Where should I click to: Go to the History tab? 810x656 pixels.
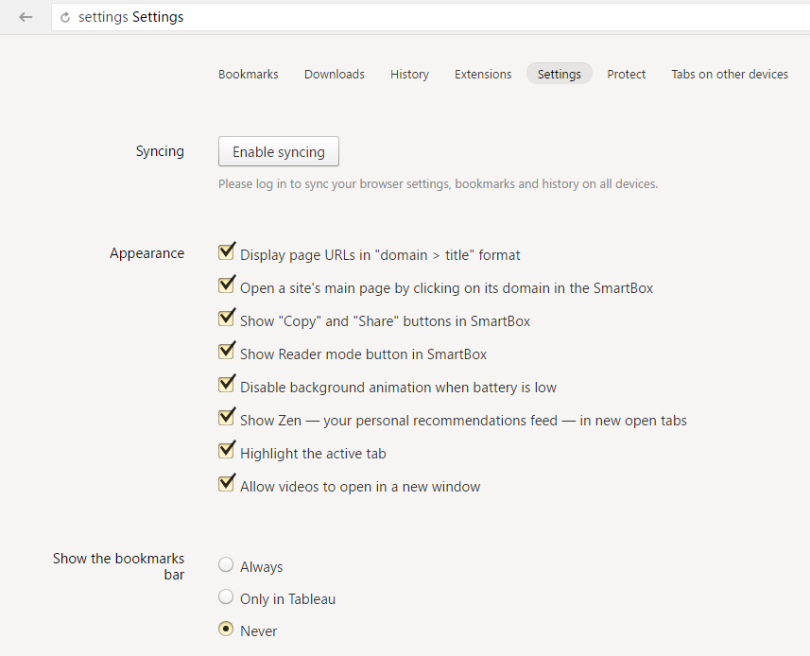pyautogui.click(x=409, y=75)
